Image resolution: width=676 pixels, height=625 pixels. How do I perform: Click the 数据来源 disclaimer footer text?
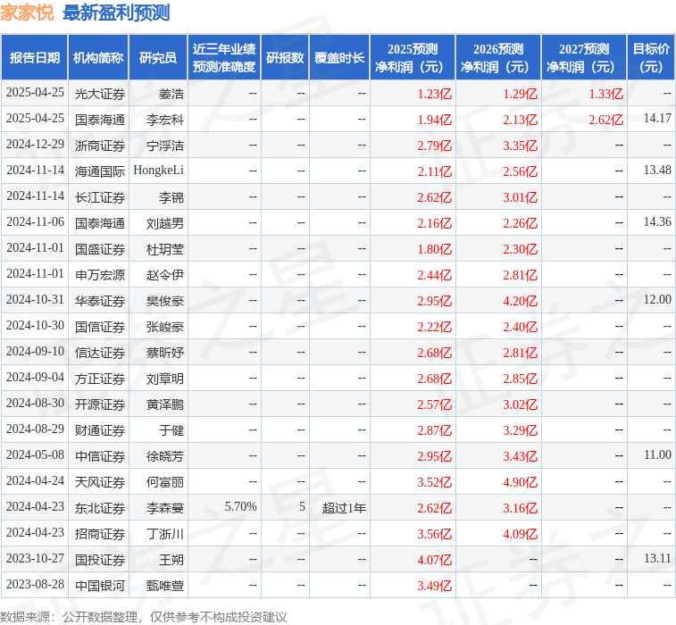coord(143,617)
